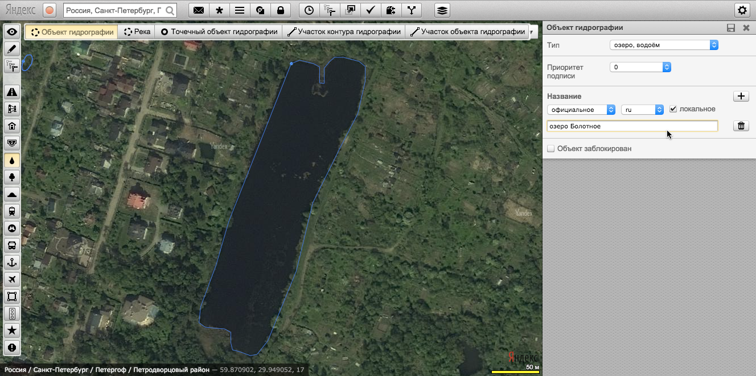Open the map layers stack icon

point(442,10)
